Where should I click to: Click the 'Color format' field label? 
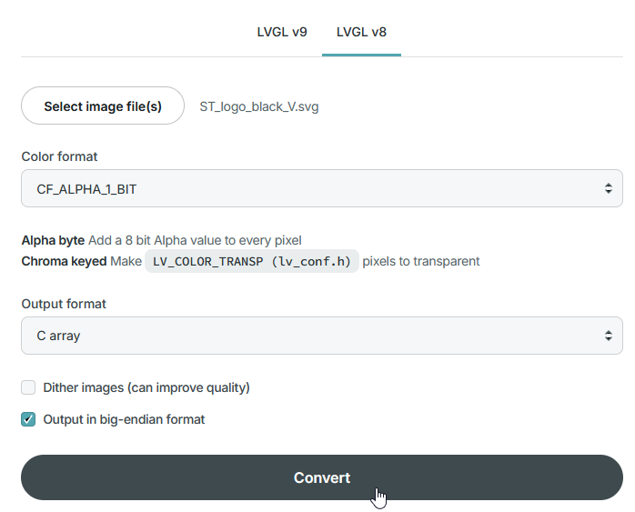pyautogui.click(x=59, y=156)
